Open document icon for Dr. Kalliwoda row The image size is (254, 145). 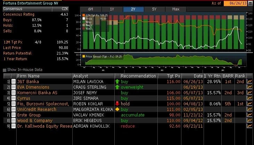point(14,126)
